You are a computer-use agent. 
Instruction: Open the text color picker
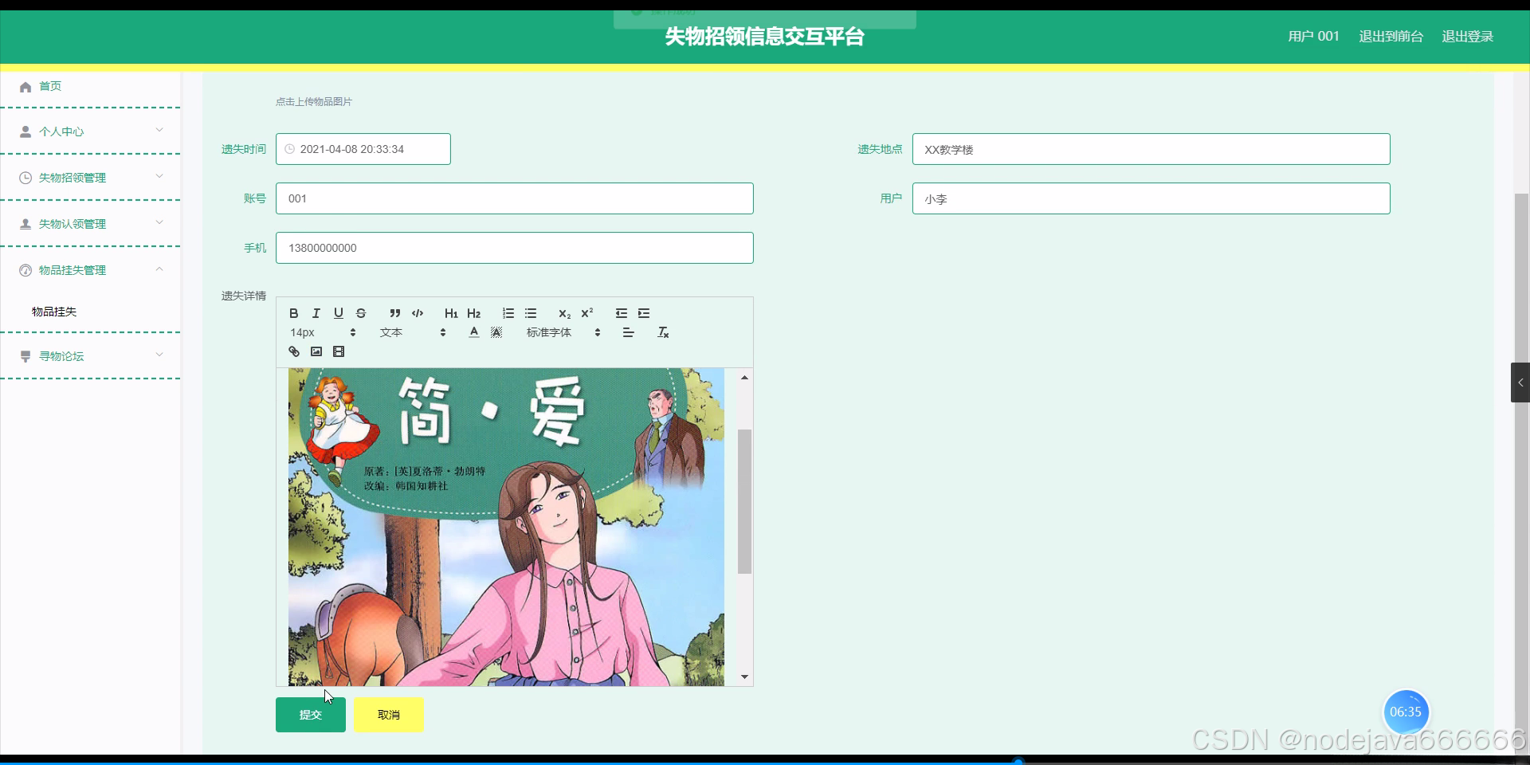tap(474, 332)
